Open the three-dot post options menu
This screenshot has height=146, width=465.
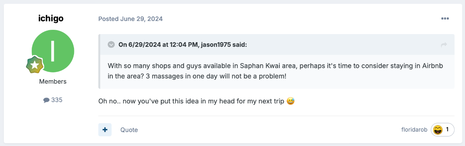point(445,19)
